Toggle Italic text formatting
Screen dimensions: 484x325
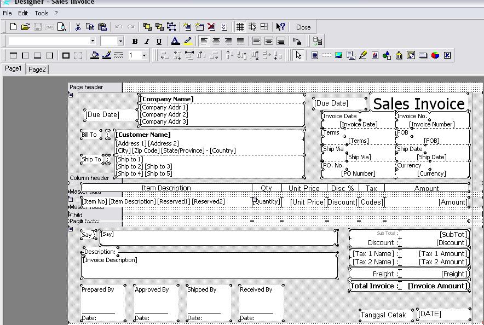point(147,41)
